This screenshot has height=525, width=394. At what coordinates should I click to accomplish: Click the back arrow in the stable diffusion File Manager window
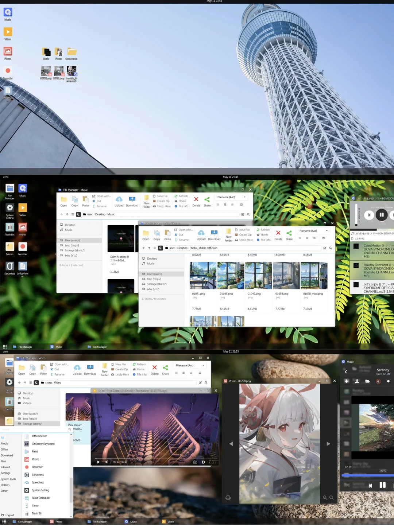(144, 248)
